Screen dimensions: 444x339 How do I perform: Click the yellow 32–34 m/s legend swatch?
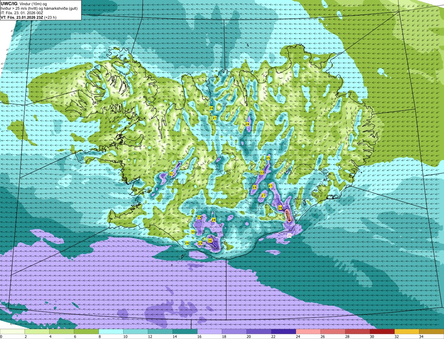[407, 331]
